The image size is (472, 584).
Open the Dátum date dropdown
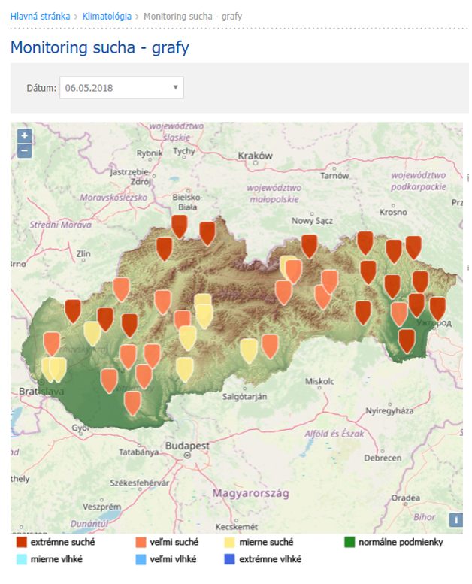(x=121, y=88)
